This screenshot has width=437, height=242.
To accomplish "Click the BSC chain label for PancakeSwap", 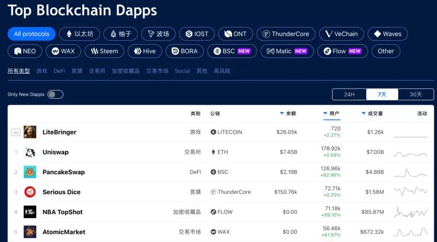I will 220,172.
